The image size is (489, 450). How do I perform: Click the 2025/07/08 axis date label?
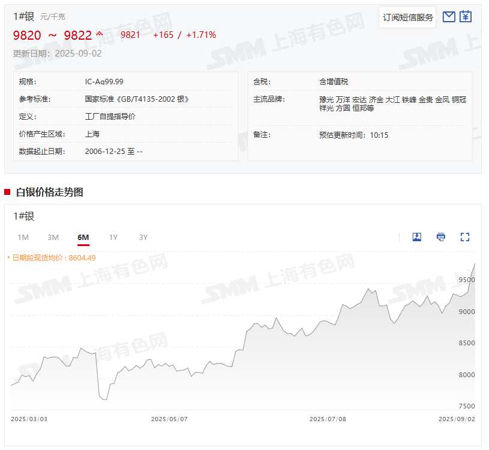(x=327, y=419)
